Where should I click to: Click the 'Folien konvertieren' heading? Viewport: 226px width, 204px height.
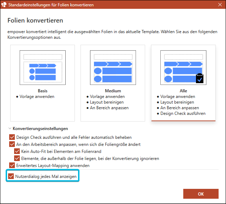[35, 20]
